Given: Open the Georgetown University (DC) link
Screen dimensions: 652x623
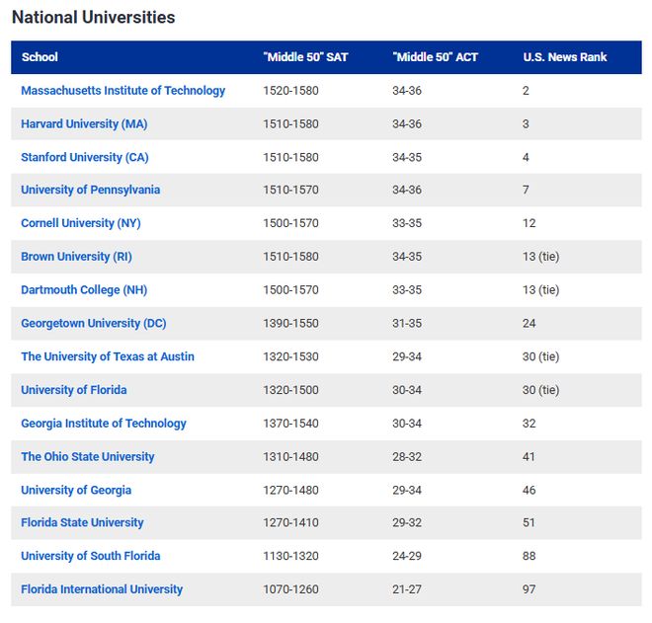Looking at the screenshot, I should pos(94,323).
